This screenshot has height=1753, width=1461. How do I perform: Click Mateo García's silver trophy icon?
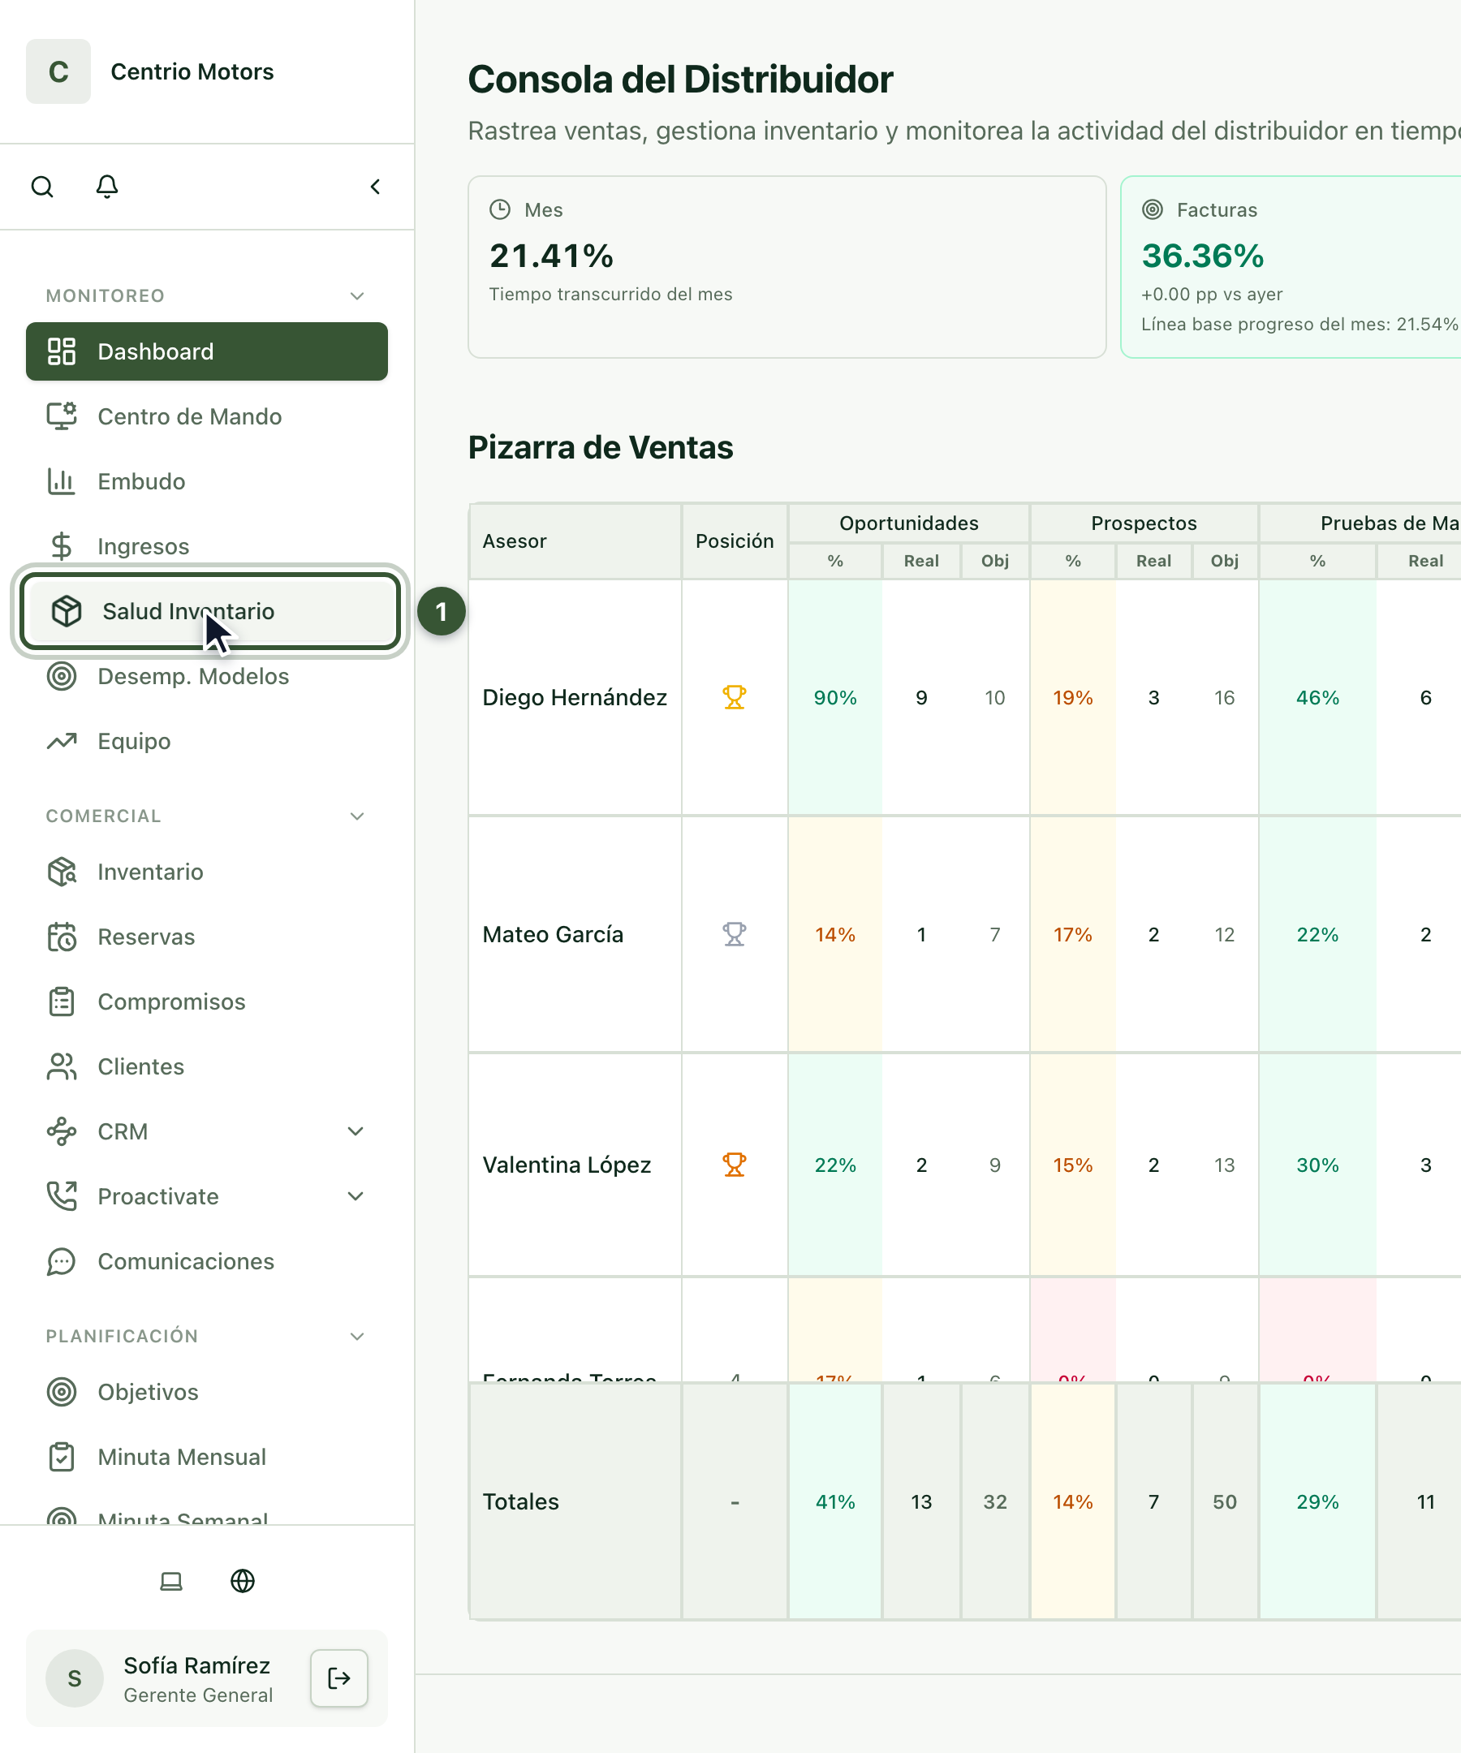tap(734, 934)
